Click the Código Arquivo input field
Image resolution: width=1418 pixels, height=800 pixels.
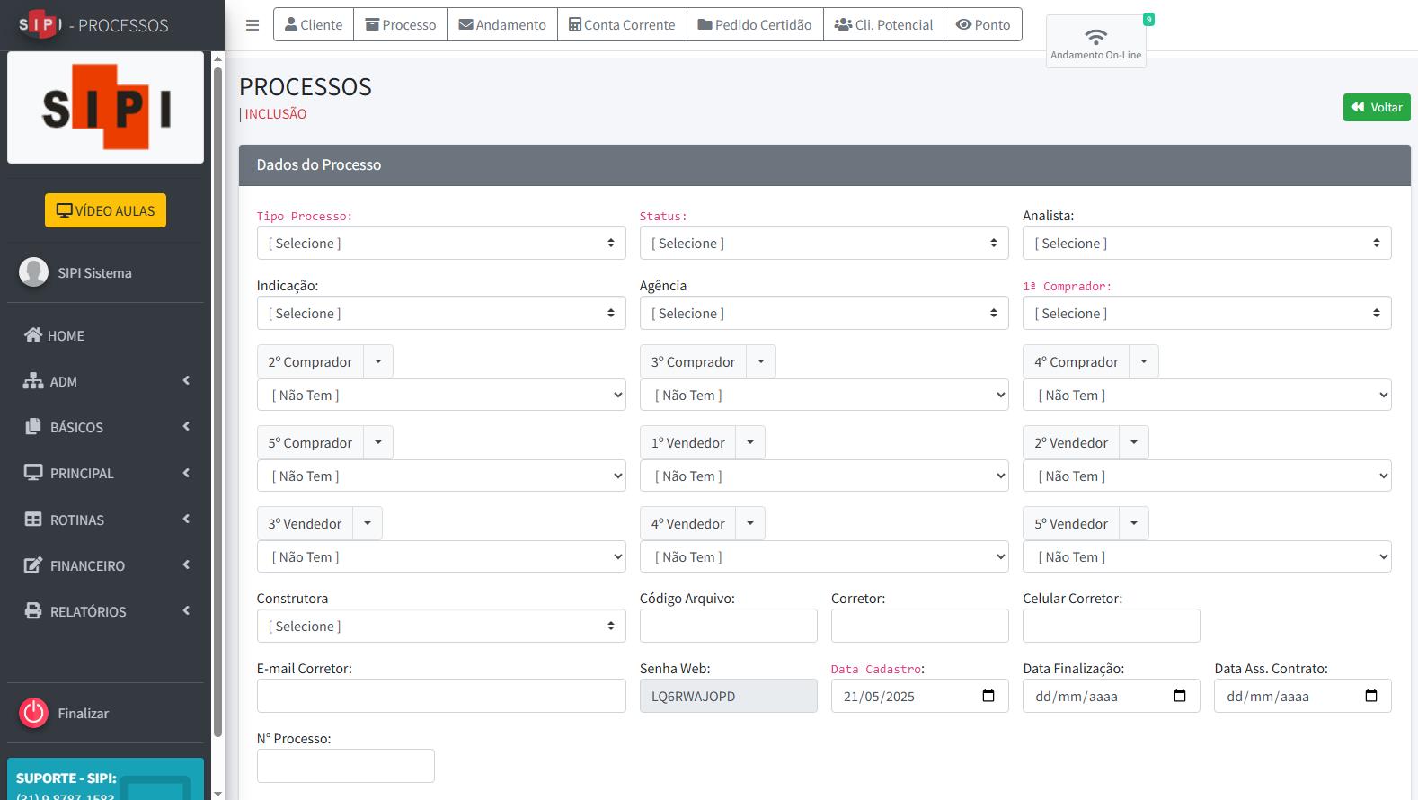[x=729, y=626]
